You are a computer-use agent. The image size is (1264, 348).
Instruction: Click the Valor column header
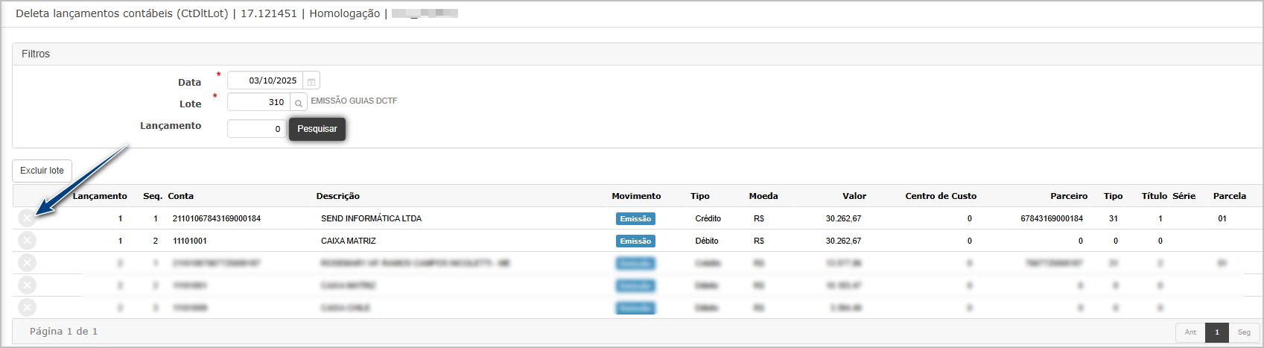tap(854, 196)
